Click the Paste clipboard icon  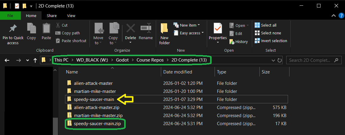point(46,29)
